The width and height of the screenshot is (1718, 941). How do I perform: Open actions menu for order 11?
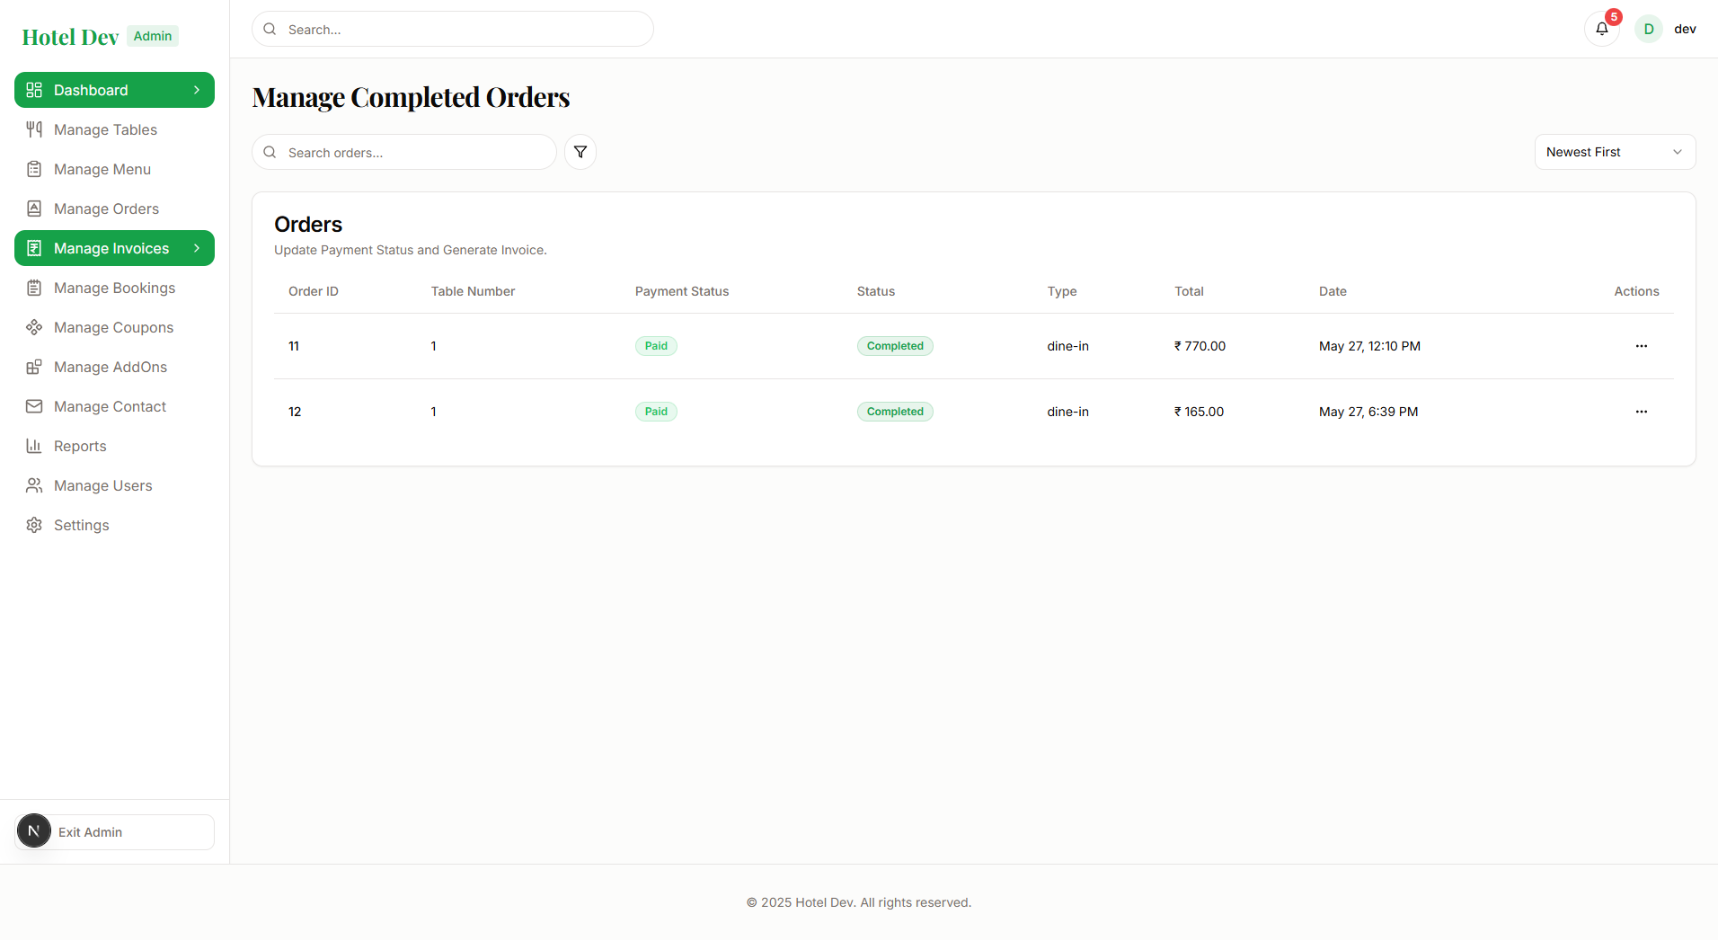tap(1641, 346)
